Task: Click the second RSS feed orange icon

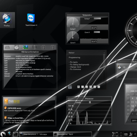Action: 5,118
